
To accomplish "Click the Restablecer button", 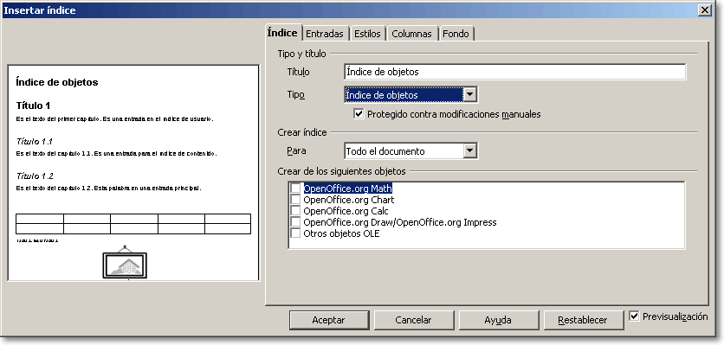I will pos(583,320).
